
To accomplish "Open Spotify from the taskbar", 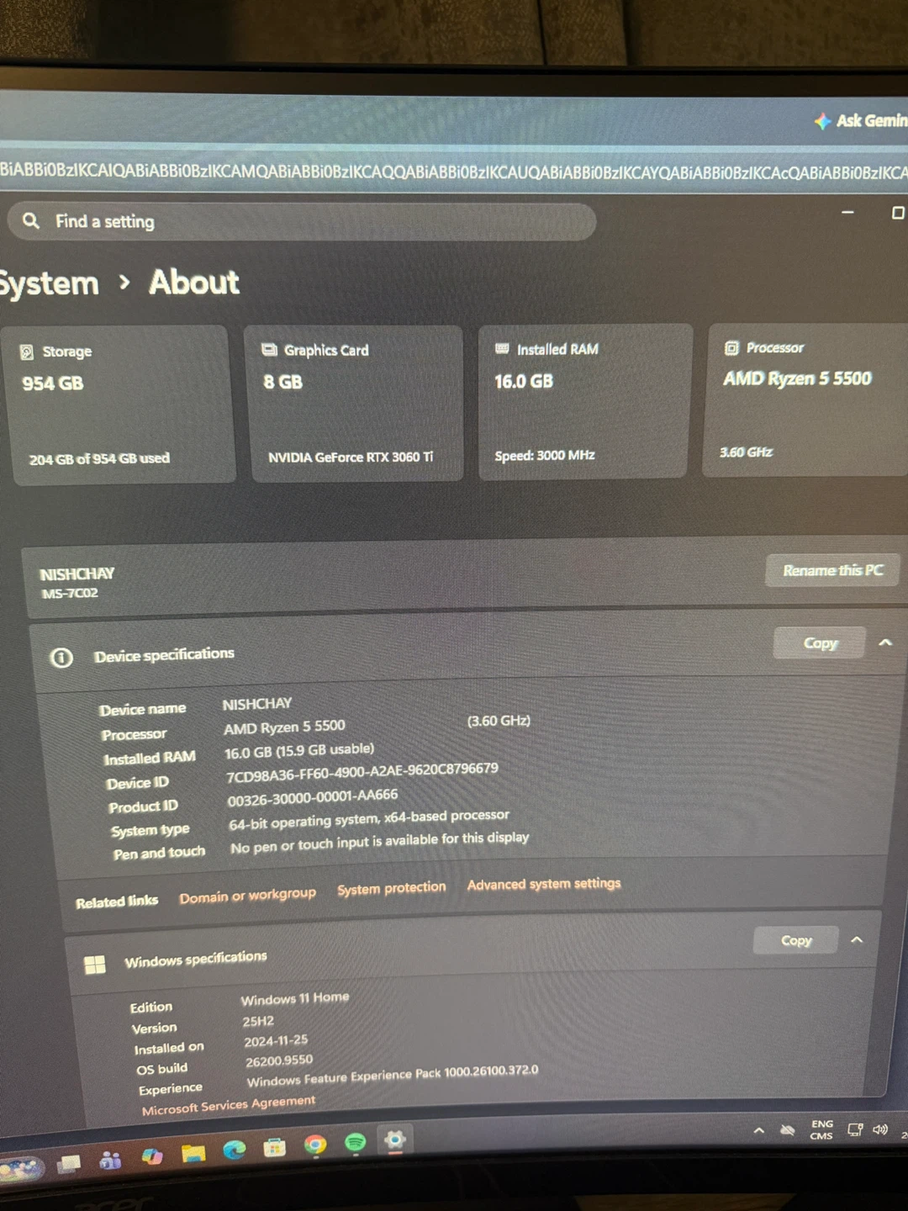I will [356, 1142].
